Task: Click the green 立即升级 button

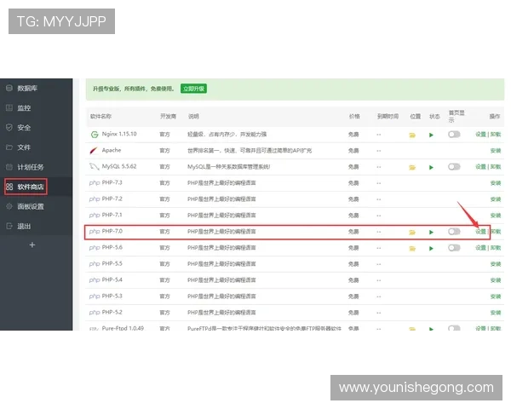Action: 193,89
